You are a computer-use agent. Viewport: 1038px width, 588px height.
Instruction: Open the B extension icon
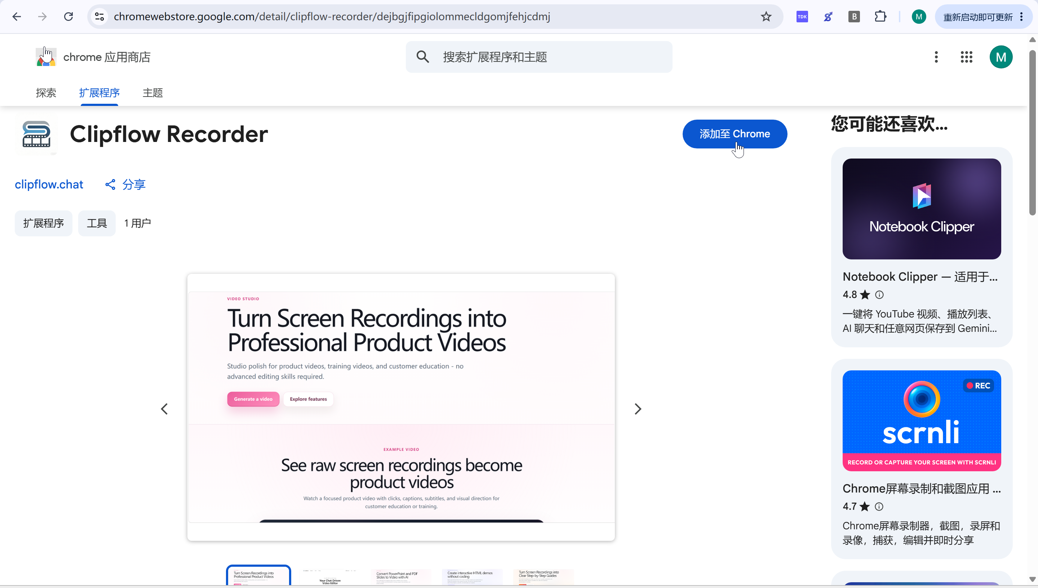[x=854, y=17]
